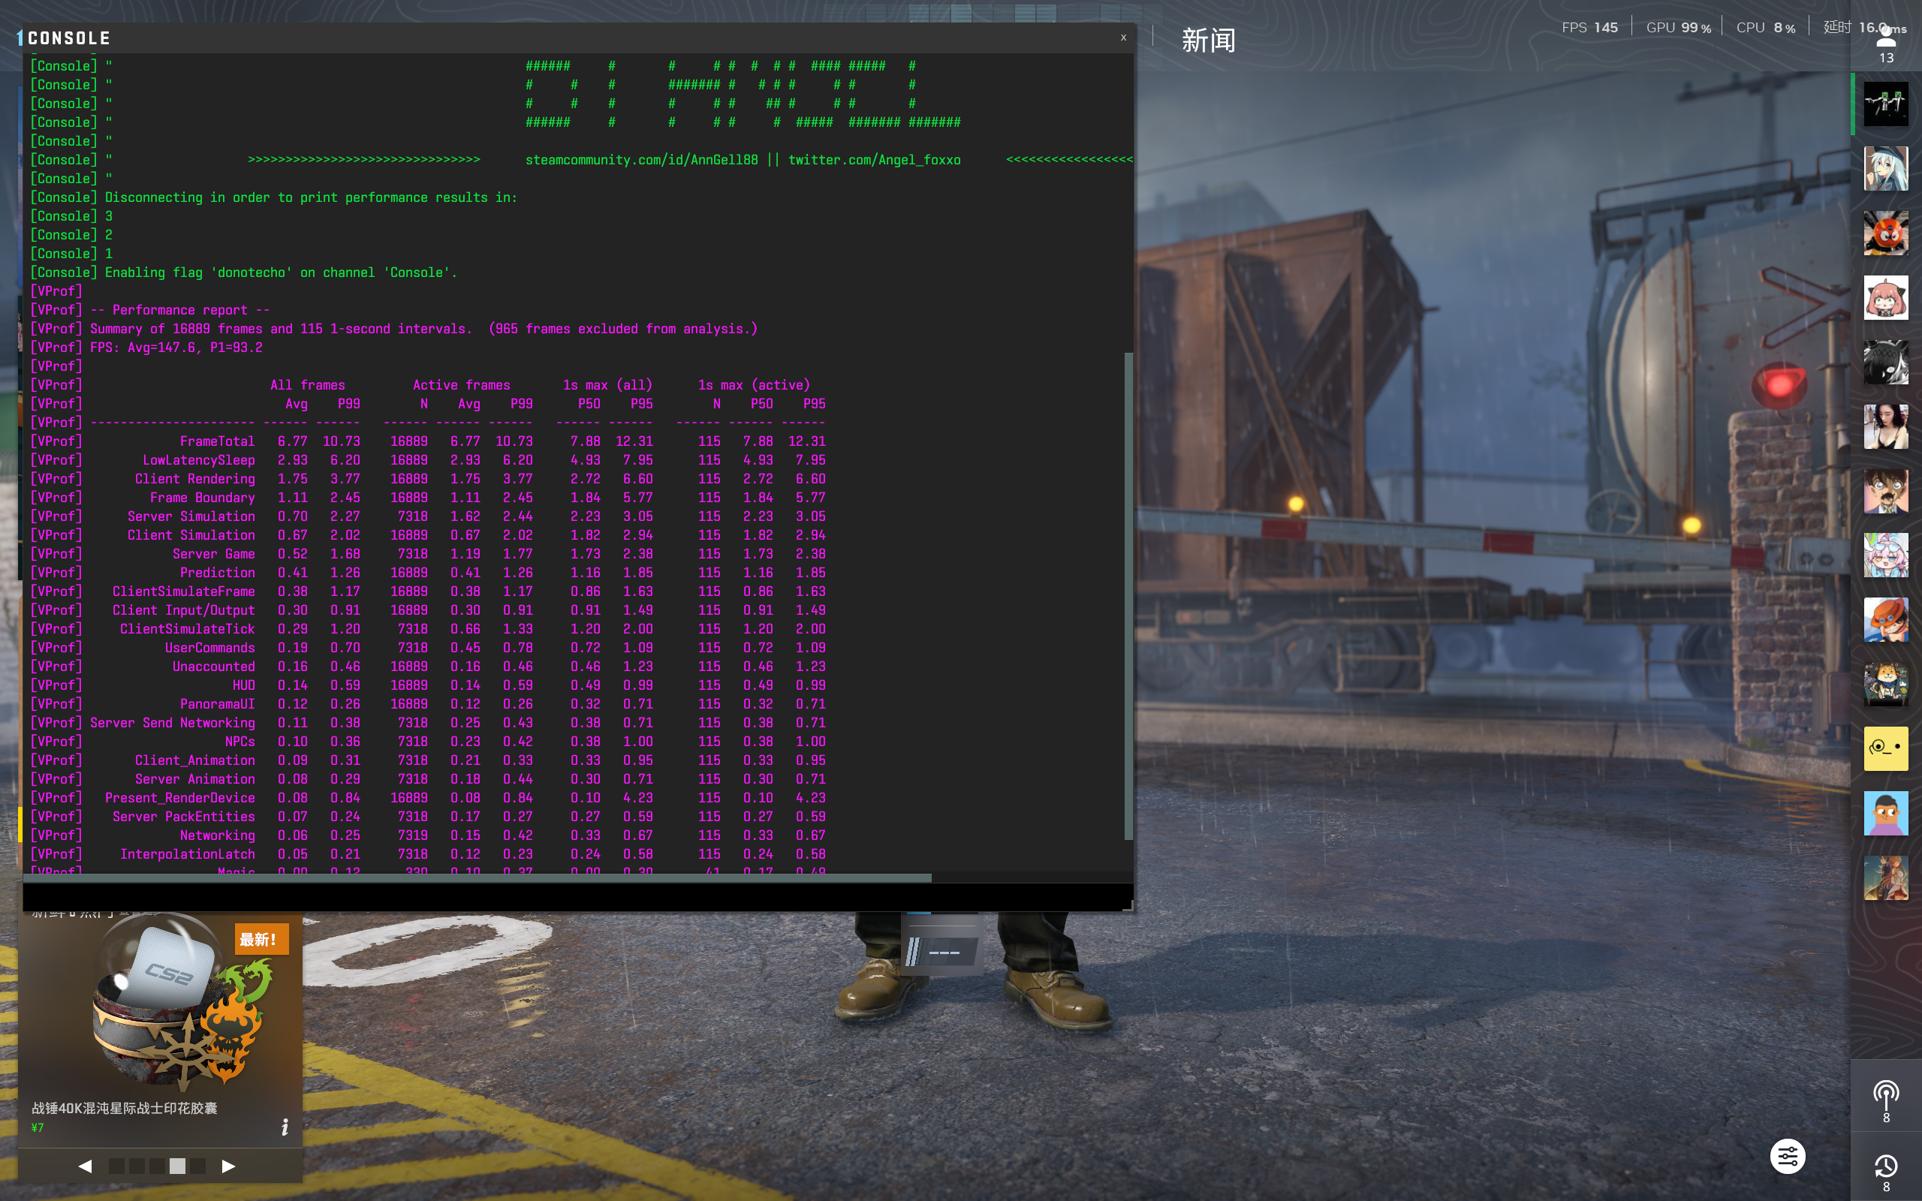The height and width of the screenshot is (1201, 1922).
Task: Select the second news page dot
Action: [x=137, y=1166]
